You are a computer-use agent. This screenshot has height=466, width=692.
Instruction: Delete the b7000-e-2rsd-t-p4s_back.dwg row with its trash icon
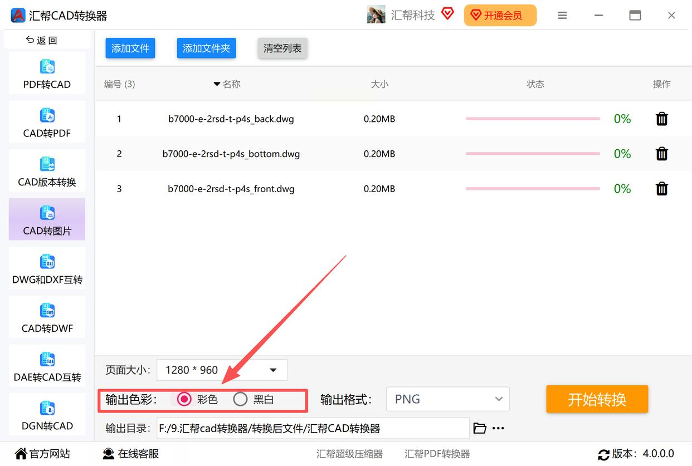(x=661, y=119)
